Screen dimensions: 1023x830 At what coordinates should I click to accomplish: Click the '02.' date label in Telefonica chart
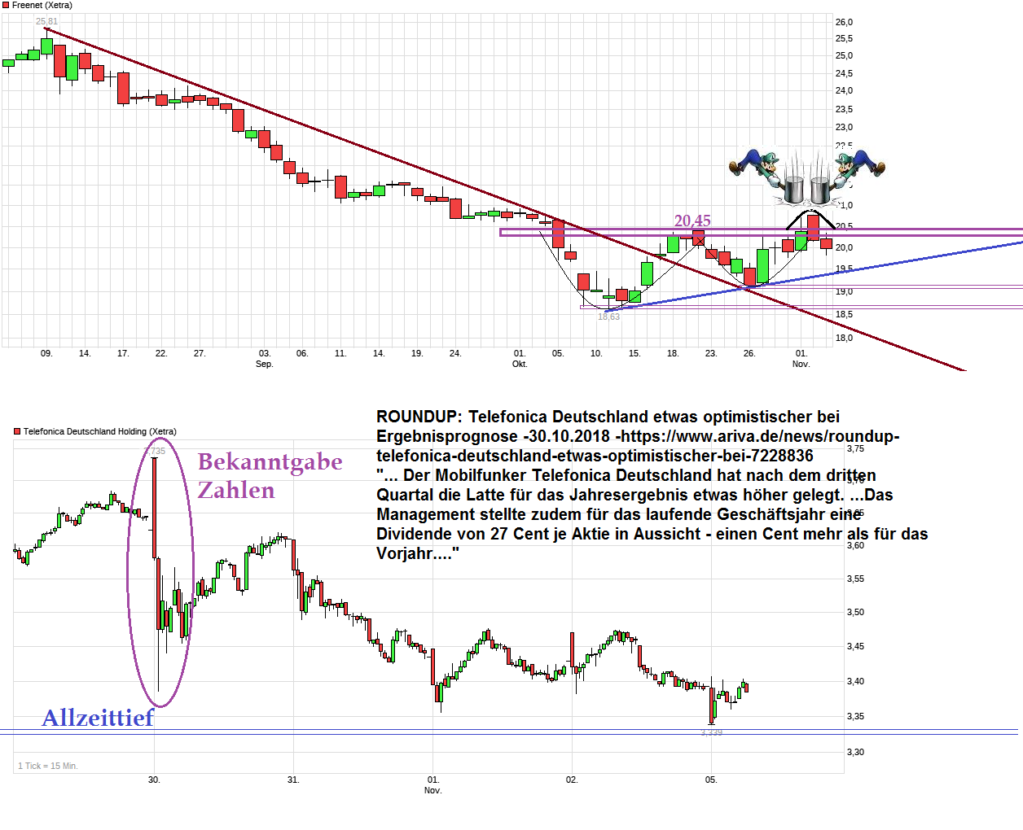572,780
